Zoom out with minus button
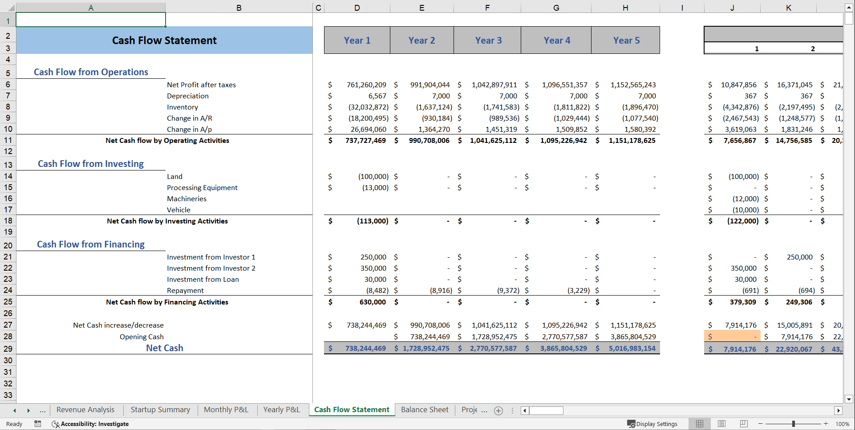The width and height of the screenshot is (855, 430). [760, 424]
